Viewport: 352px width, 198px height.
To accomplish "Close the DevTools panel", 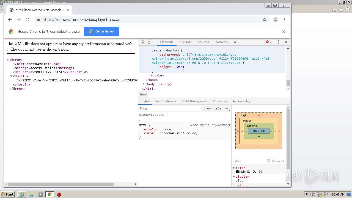I will click(x=286, y=42).
